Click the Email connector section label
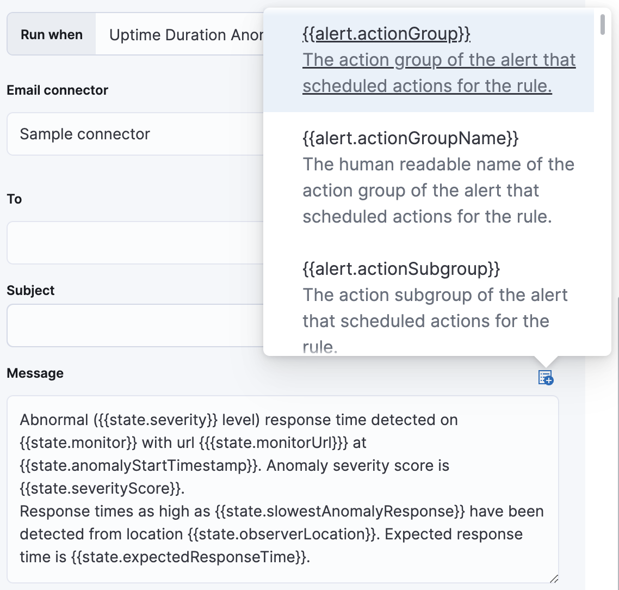 [57, 90]
